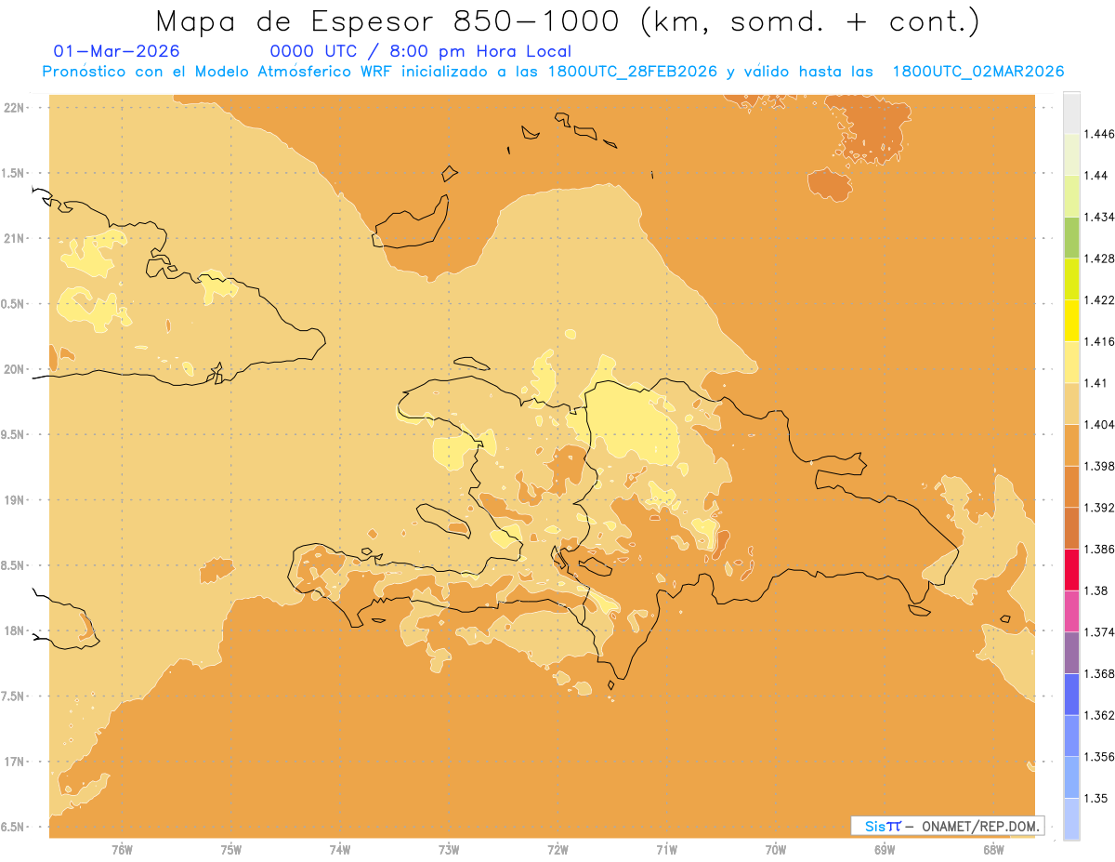The image size is (1115, 862).
Task: Click the '73W' longitude label
Action: click(449, 850)
